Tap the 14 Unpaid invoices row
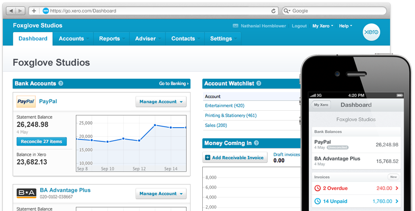 (356, 201)
